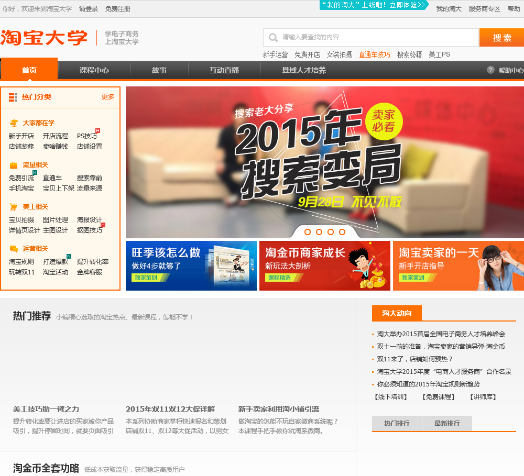
Task: Click the orange 搜索 button
Action: (501, 37)
